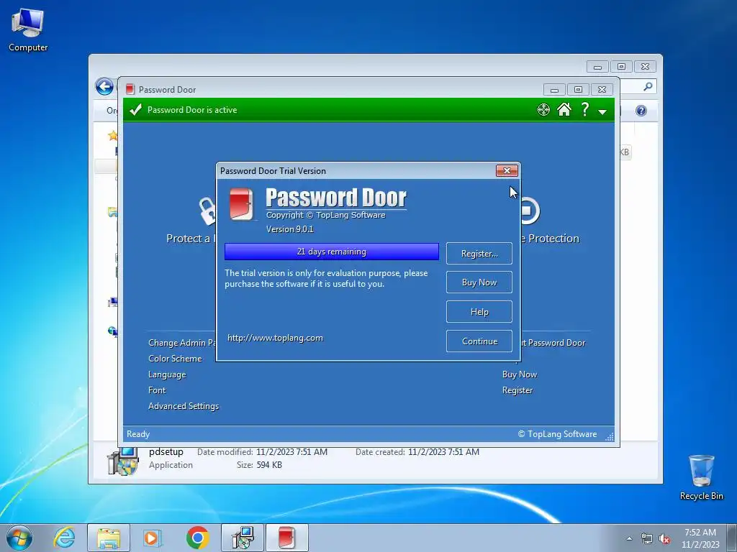Open the Font option
Image resolution: width=737 pixels, height=552 pixels.
coord(157,390)
